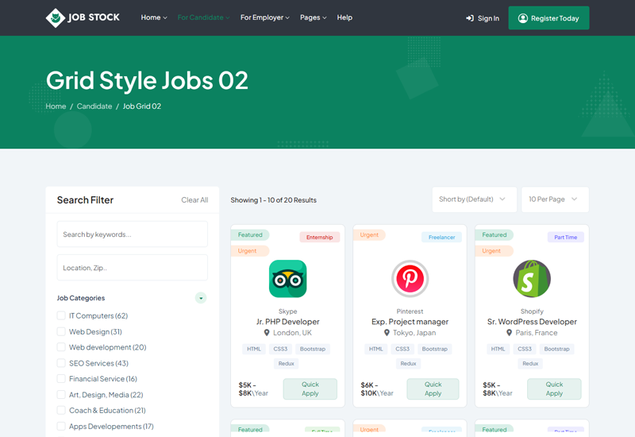Open the Candidate breadcrumb link
Screen dimensions: 635x437
tap(94, 106)
